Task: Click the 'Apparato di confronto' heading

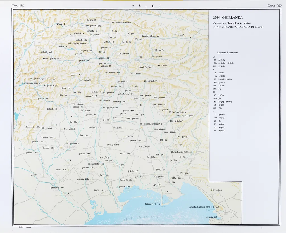Action: coord(227,53)
